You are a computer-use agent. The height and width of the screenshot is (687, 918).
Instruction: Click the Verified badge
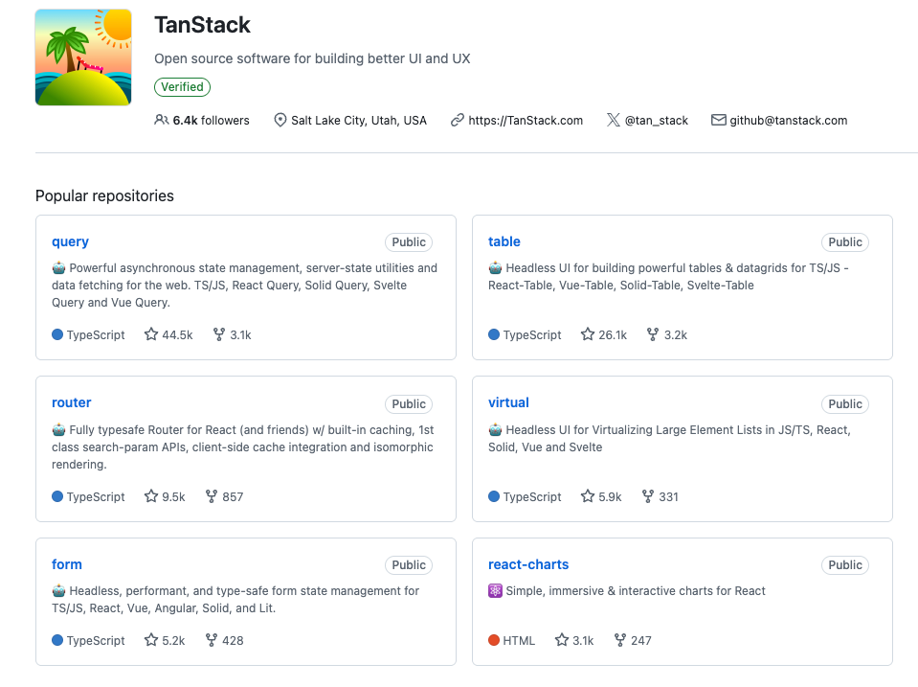point(182,86)
